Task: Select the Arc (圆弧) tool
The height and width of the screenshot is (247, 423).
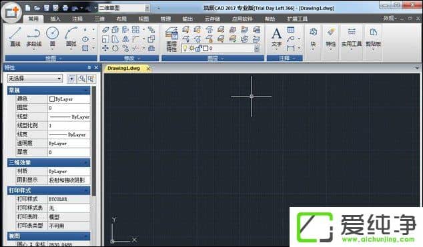Action: 71,37
